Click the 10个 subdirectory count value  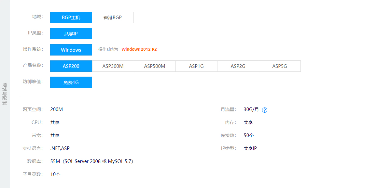point(55,174)
